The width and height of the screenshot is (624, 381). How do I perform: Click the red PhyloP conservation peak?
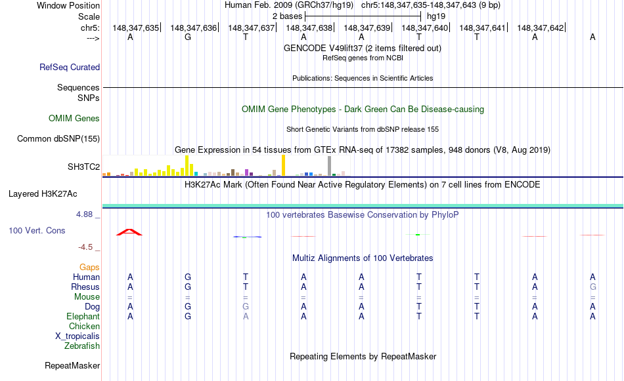pyautogui.click(x=129, y=232)
